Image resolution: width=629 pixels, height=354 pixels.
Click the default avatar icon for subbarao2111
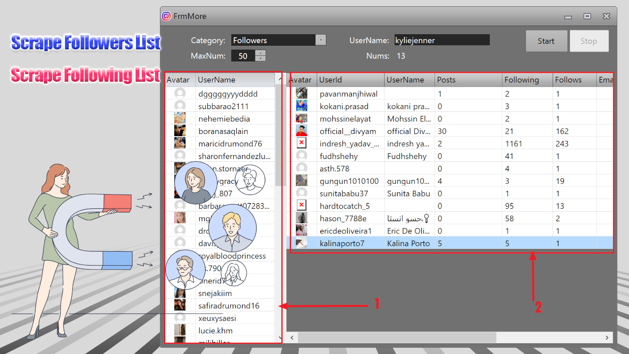[x=180, y=106]
